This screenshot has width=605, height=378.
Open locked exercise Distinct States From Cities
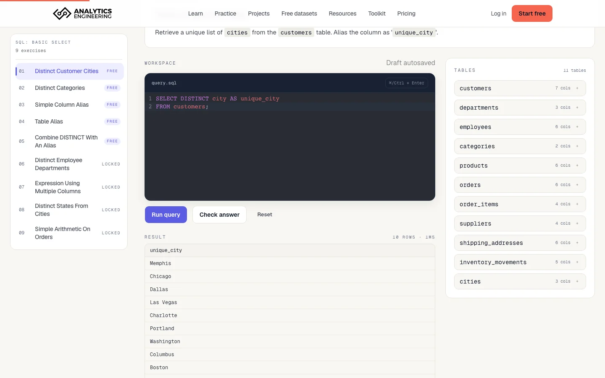tap(70, 210)
